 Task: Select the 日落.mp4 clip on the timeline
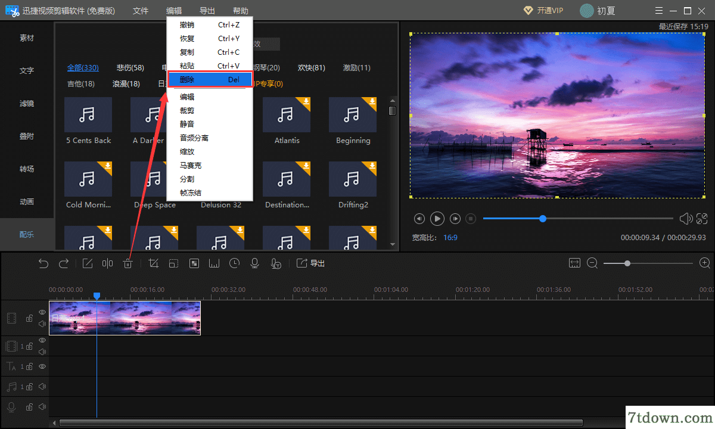pos(125,318)
